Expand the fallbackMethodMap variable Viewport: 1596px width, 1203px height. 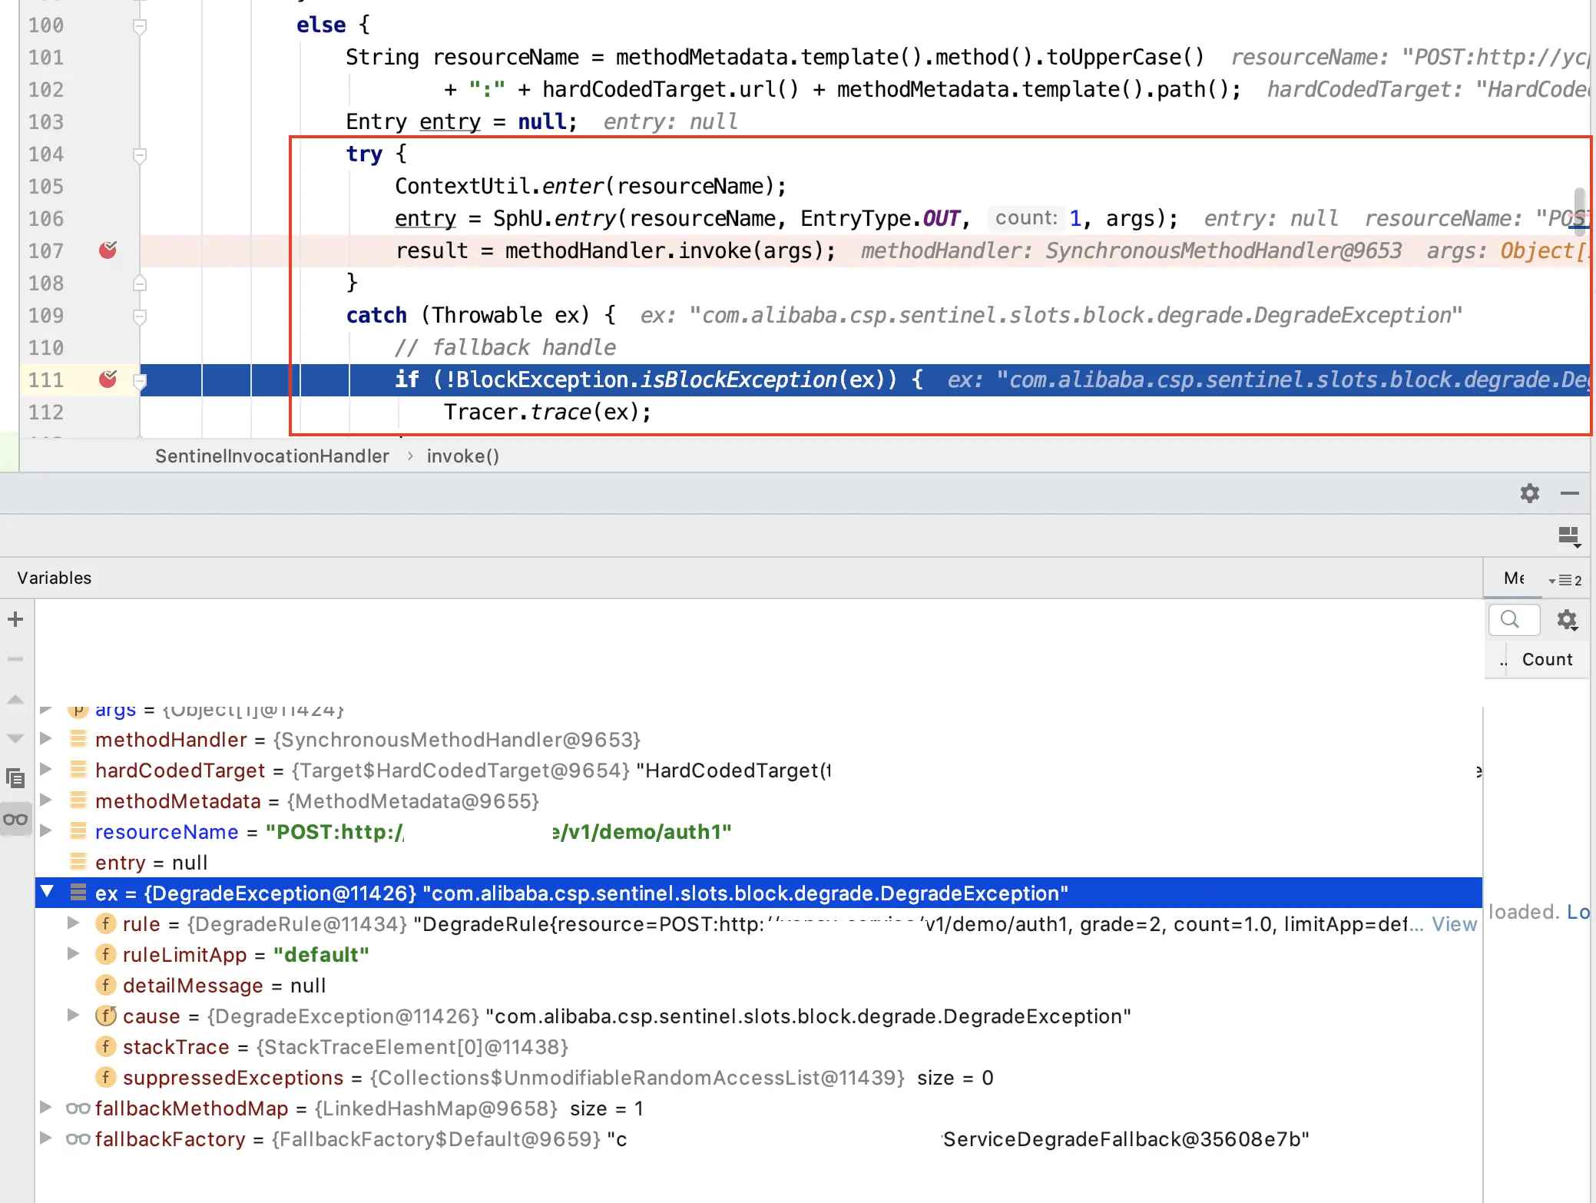[46, 1108]
